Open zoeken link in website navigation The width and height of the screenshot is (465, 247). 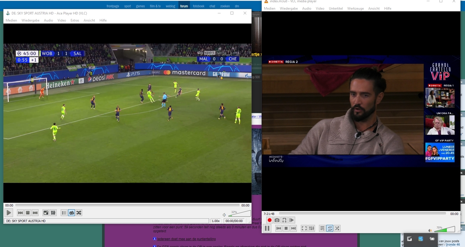[225, 6]
